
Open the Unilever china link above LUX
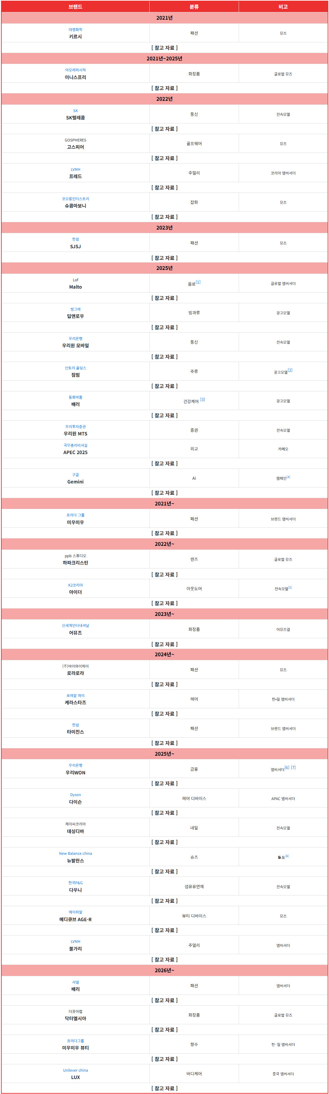(76, 1070)
